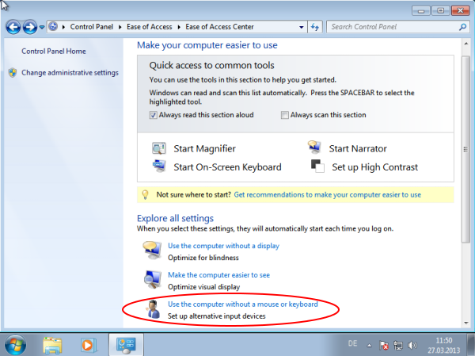Click icon for Make computer easier to see
The height and width of the screenshot is (356, 475).
click(152, 280)
